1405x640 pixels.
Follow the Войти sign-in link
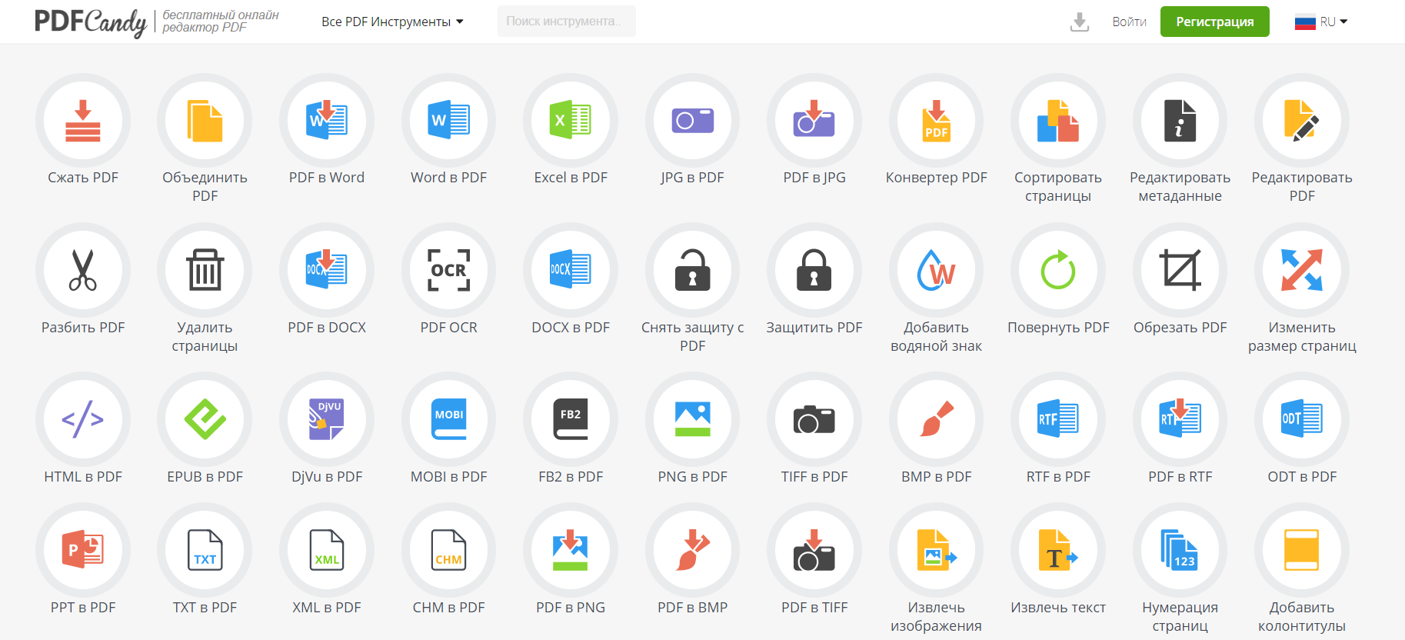click(x=1129, y=22)
